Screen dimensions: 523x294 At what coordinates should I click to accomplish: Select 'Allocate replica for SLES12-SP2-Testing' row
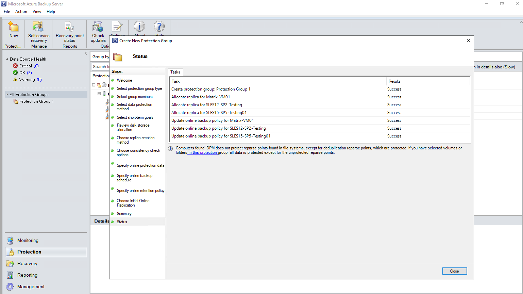tap(320, 105)
